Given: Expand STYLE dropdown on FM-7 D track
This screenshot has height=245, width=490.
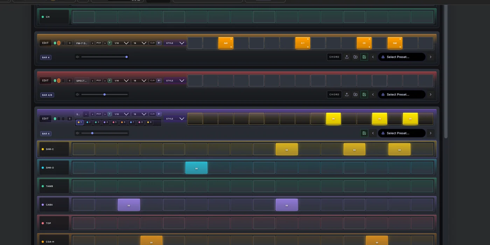Looking at the screenshot, I should 175,43.
